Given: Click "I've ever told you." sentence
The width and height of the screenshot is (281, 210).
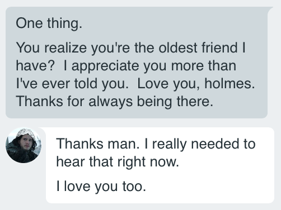Looking at the screenshot, I should pyautogui.click(x=72, y=84).
